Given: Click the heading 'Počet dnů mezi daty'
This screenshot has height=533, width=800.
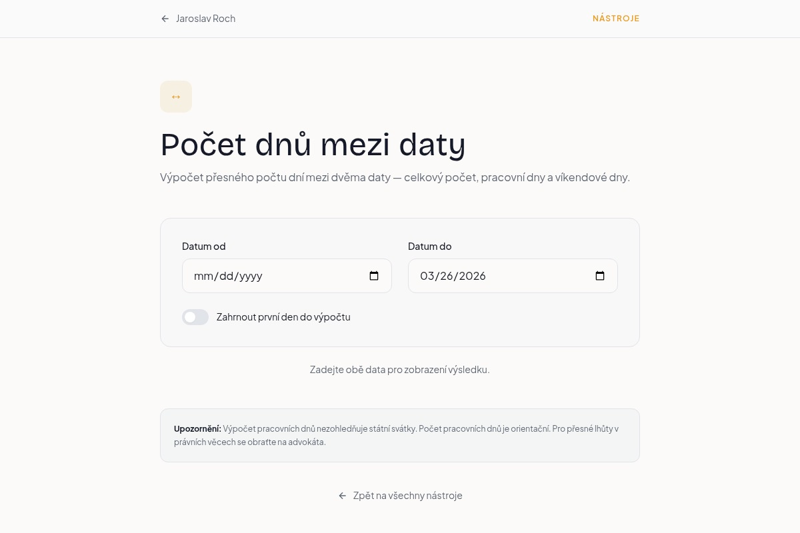Looking at the screenshot, I should tap(313, 144).
